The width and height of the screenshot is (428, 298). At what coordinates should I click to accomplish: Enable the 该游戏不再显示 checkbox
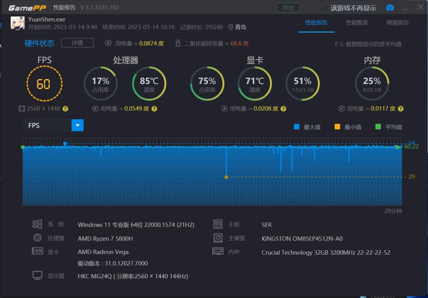[324, 7]
